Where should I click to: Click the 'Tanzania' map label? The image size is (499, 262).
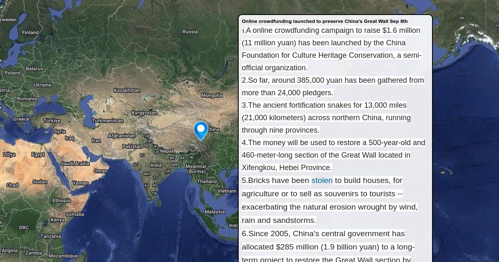point(51,236)
